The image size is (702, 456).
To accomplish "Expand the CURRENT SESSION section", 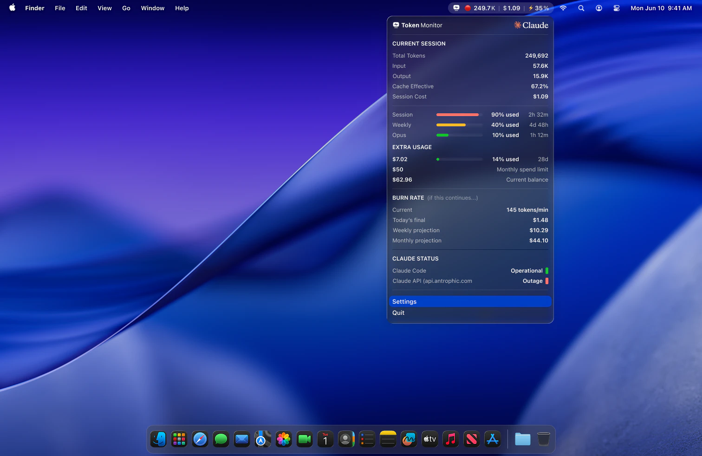I will click(419, 43).
